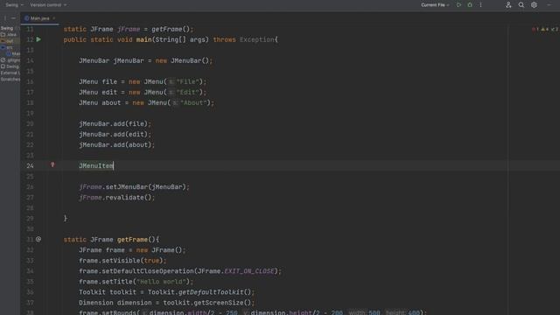This screenshot has height=315, width=560.
Task: Open the Code With Me user icon
Action: tap(508, 5)
